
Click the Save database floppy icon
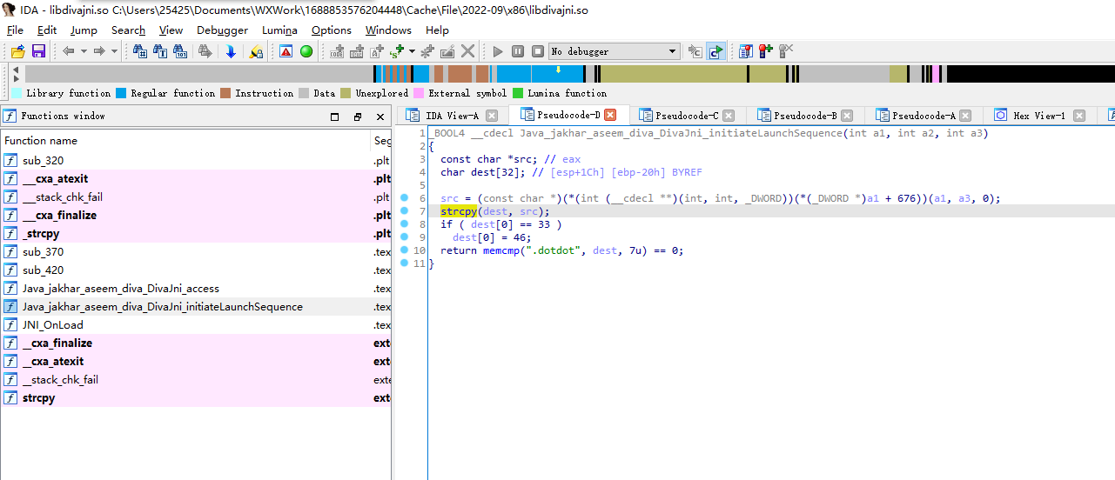[x=38, y=51]
